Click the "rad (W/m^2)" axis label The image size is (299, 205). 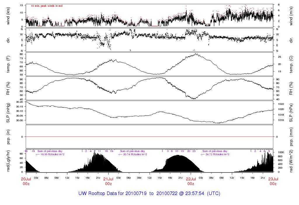(x=291, y=161)
